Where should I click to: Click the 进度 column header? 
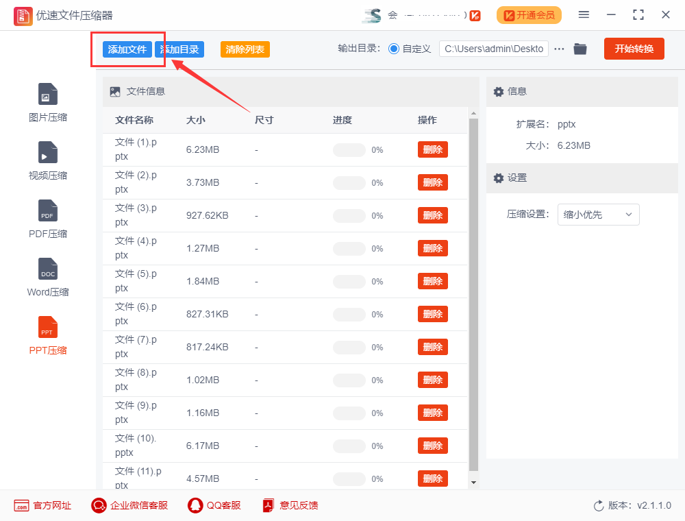click(x=342, y=120)
